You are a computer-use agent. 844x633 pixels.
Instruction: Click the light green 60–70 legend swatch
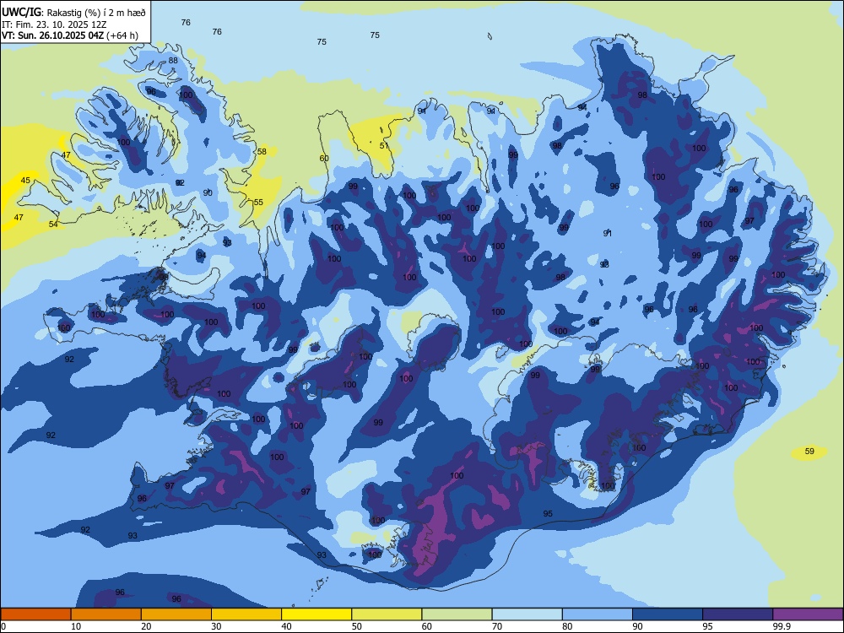(x=457, y=614)
